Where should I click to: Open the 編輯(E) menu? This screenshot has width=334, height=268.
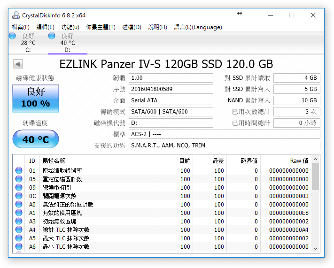coord(46,27)
